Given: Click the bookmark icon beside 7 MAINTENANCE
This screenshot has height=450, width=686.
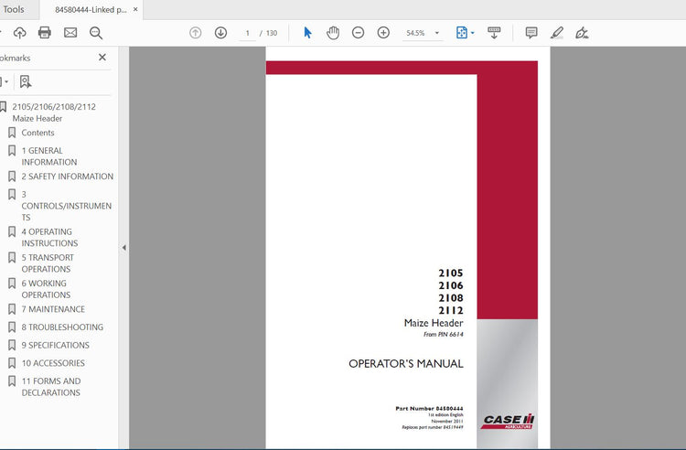Looking at the screenshot, I should tap(12, 309).
